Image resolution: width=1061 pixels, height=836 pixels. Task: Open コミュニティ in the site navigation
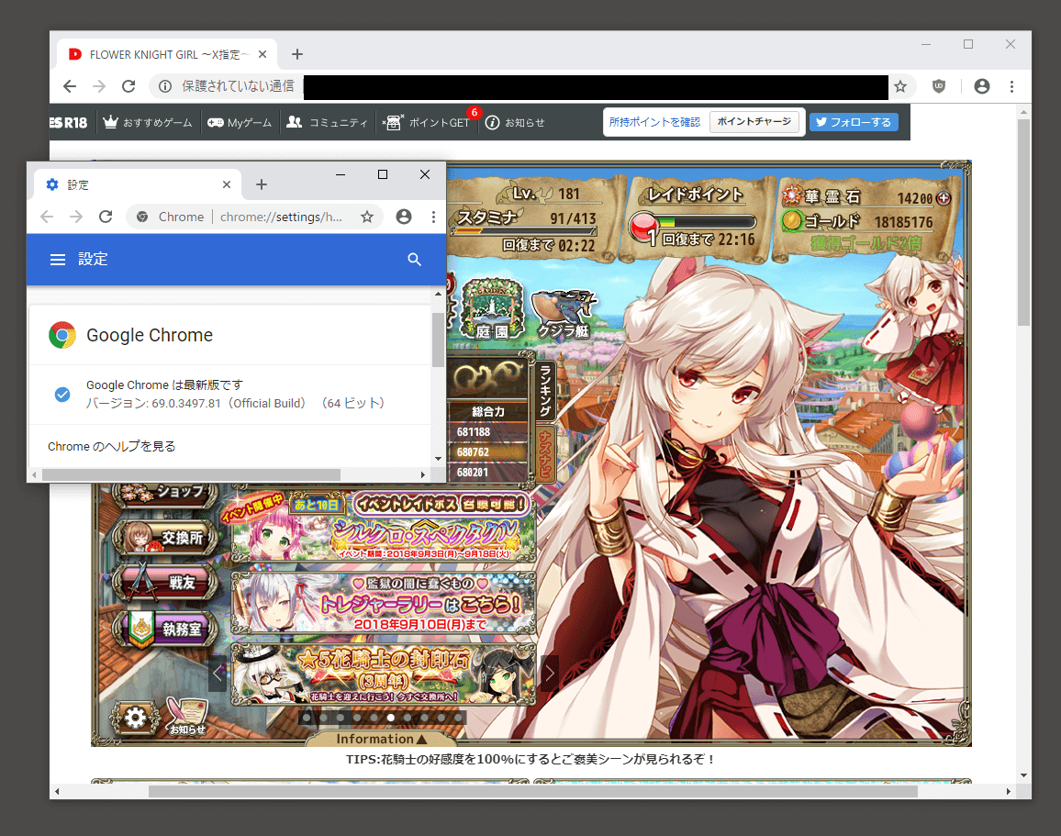click(x=328, y=122)
